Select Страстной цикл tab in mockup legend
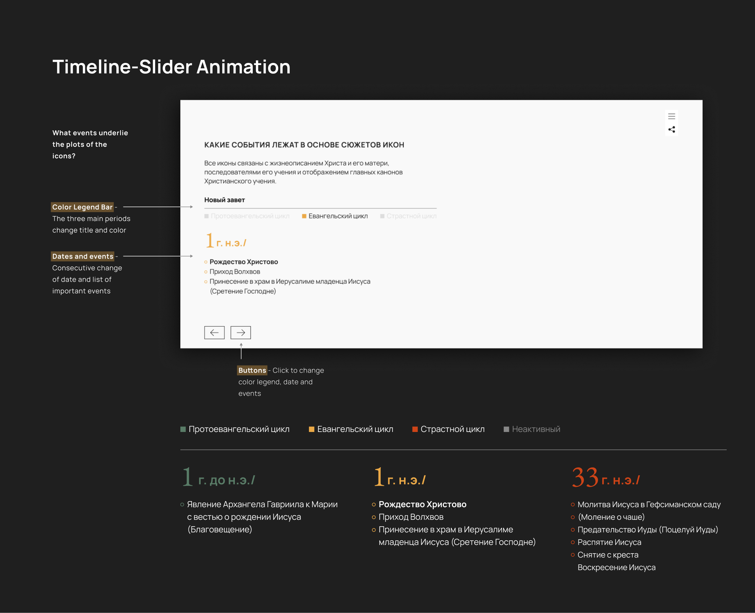755x613 pixels. pos(411,216)
